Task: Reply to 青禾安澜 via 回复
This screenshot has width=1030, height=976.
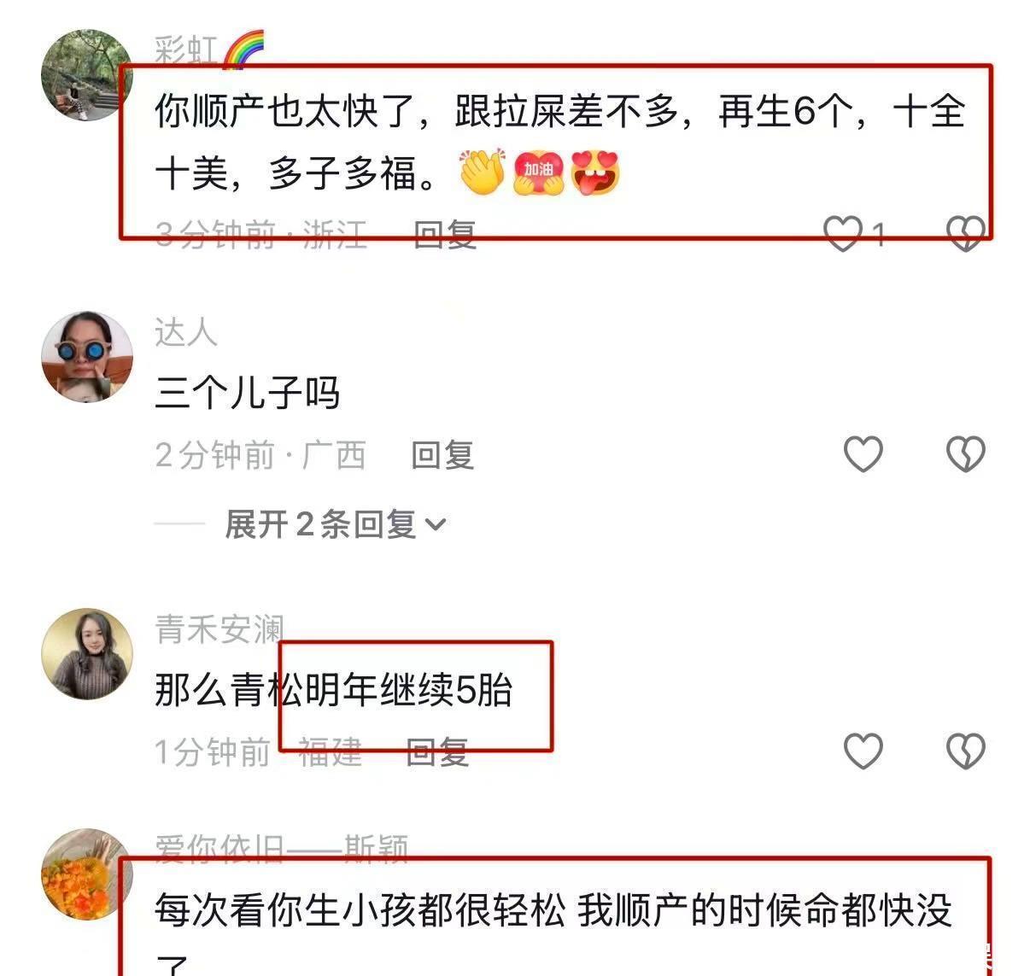Action: pos(437,752)
